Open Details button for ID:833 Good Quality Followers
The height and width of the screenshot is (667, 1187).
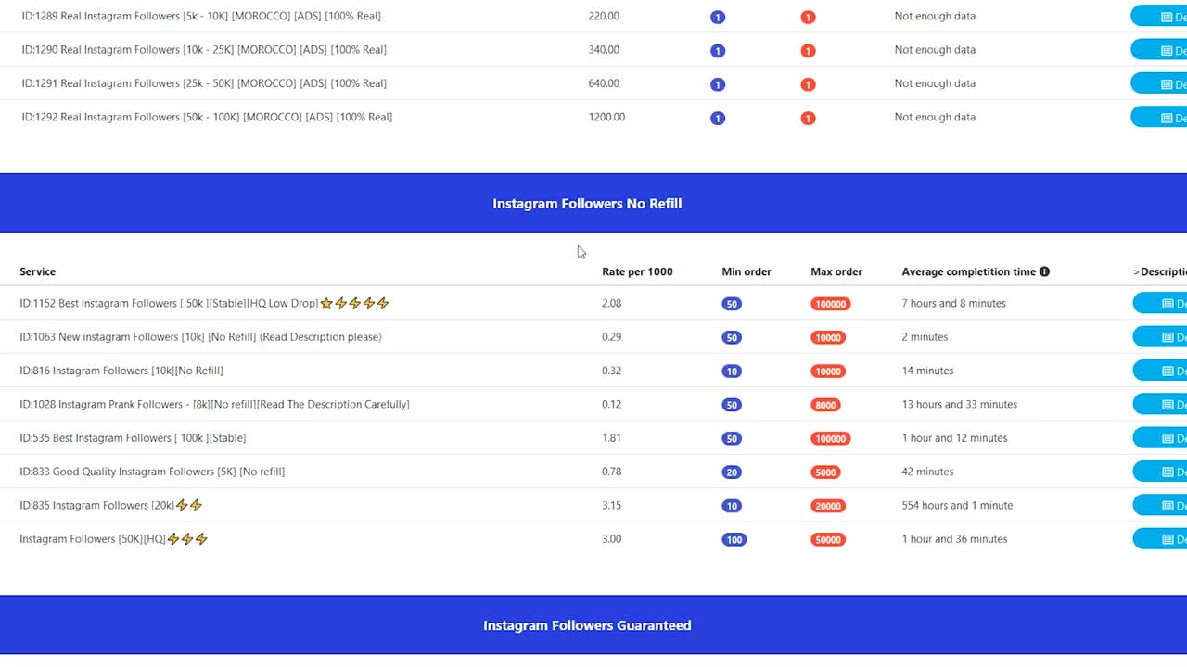tap(1160, 472)
